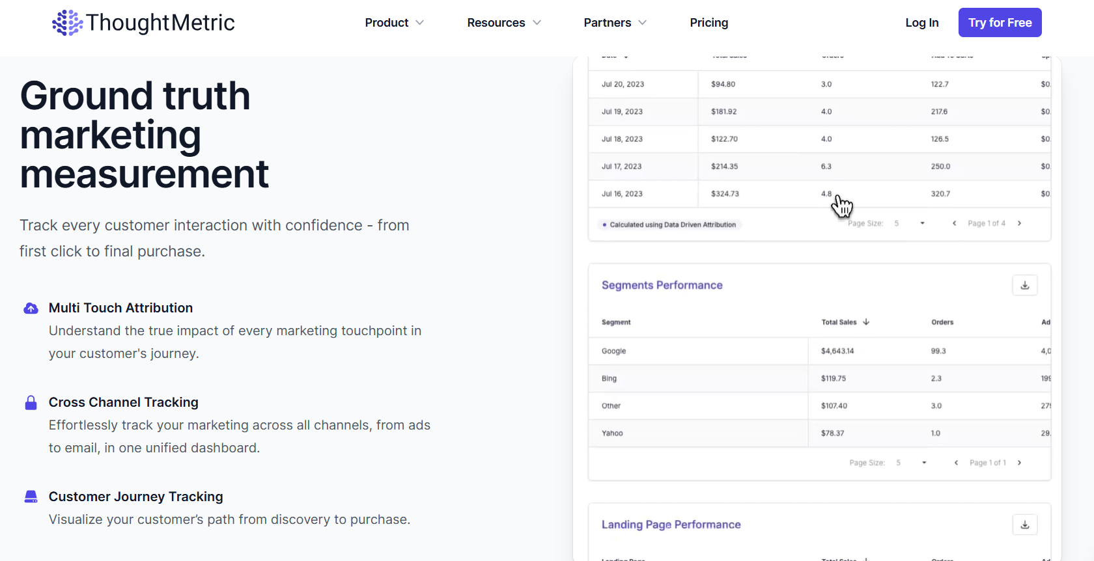This screenshot has width=1094, height=561.
Task: Select the Other segment row
Action: pos(819,405)
